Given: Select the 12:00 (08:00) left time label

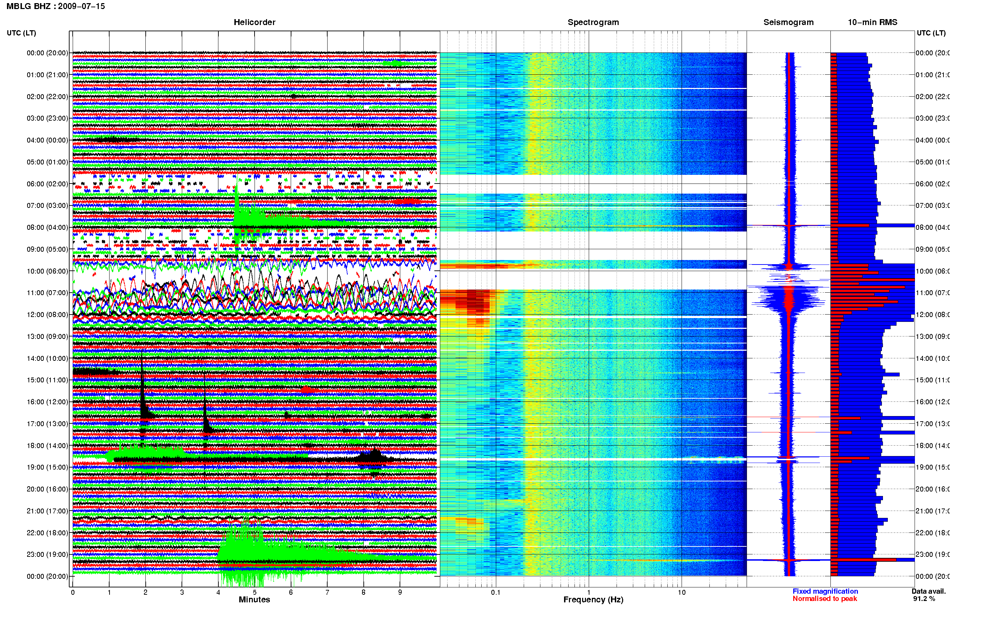Looking at the screenshot, I should pyautogui.click(x=47, y=315).
